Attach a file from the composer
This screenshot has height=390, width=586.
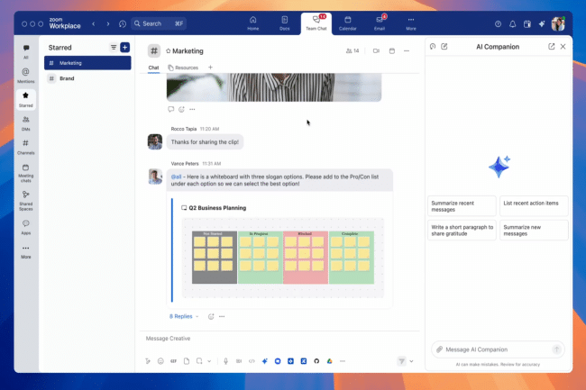[x=187, y=361]
